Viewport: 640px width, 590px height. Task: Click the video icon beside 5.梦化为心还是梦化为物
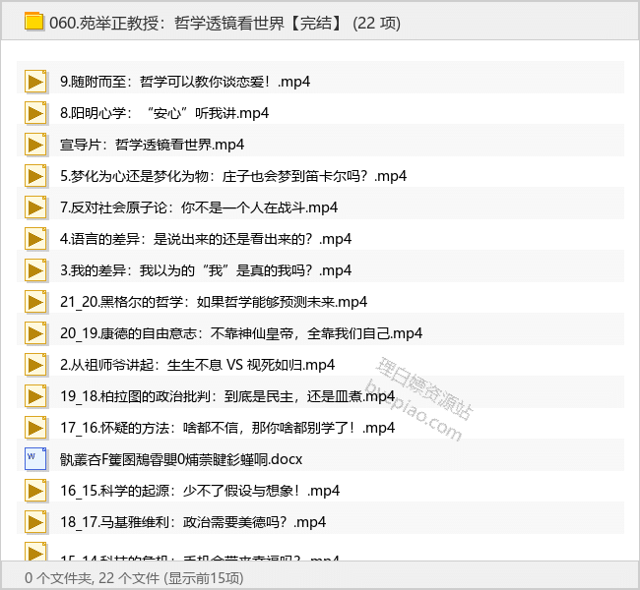click(x=35, y=176)
